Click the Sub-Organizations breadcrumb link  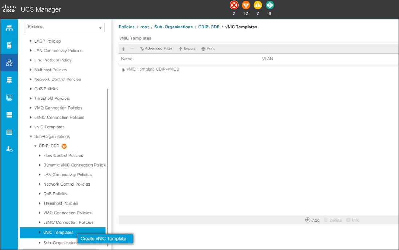(174, 27)
